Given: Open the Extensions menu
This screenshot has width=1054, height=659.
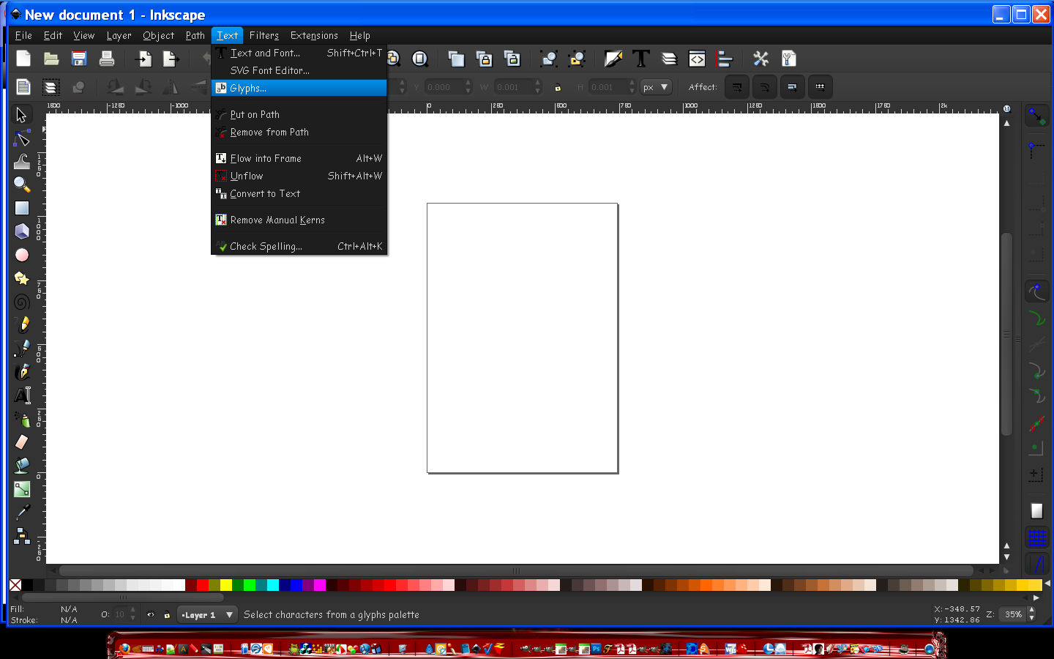Looking at the screenshot, I should 314,35.
